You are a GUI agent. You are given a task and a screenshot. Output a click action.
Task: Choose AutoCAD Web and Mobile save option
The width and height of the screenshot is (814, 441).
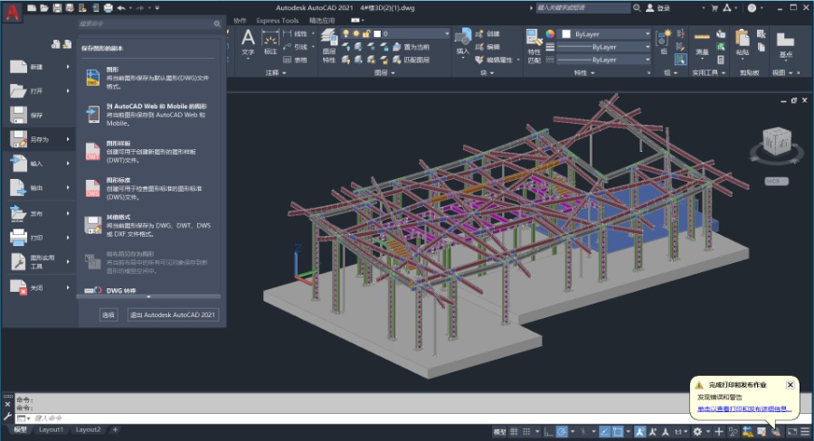coord(148,114)
